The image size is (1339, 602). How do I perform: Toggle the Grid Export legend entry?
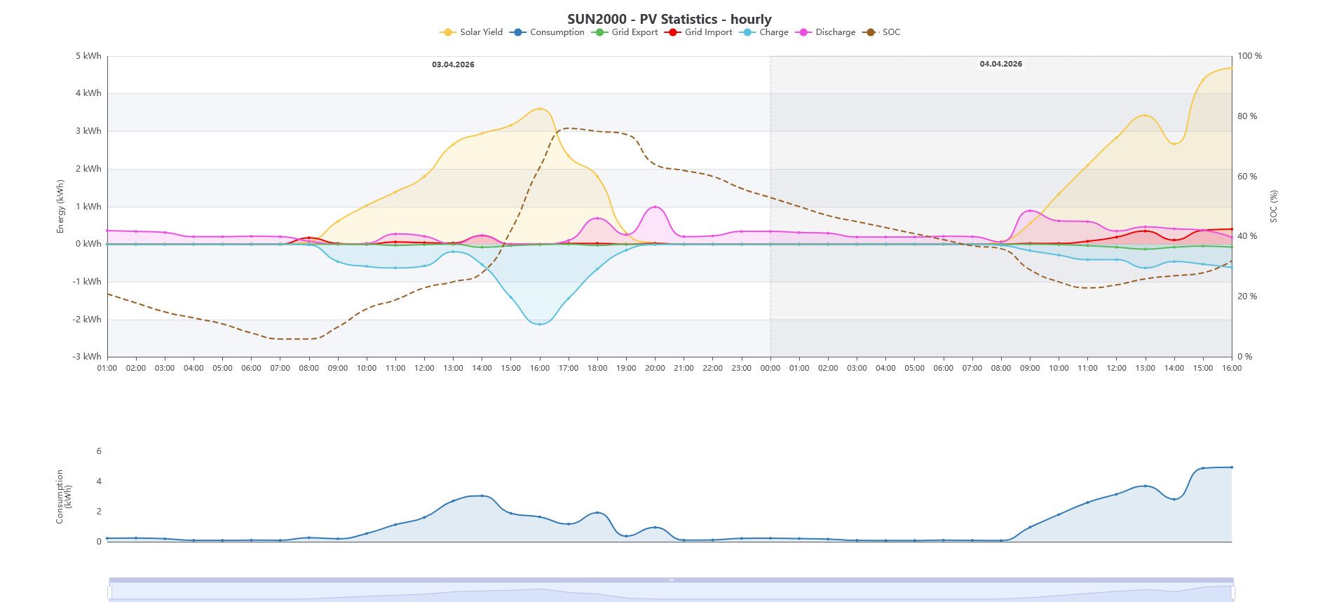coord(625,32)
